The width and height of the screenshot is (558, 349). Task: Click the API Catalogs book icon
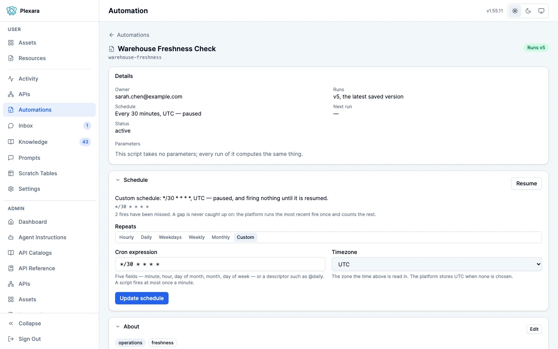(11, 253)
